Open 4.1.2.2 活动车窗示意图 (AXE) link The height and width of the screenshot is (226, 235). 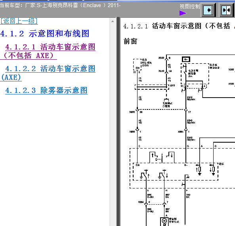coord(48,73)
